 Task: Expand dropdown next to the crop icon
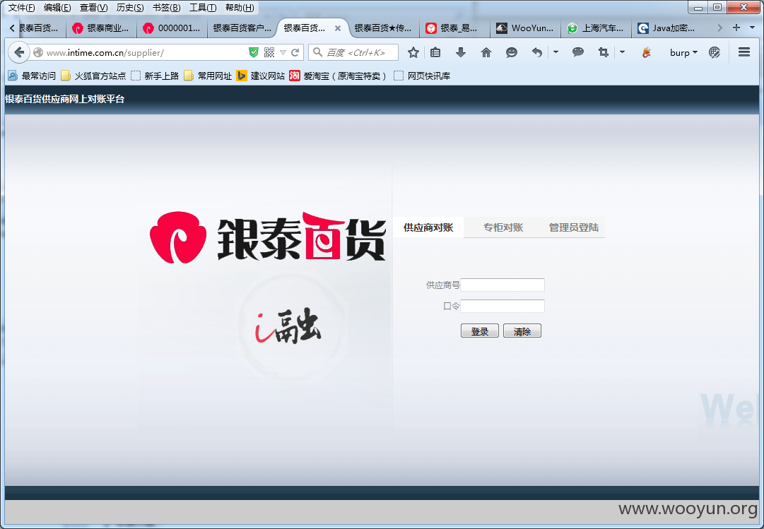tap(622, 52)
